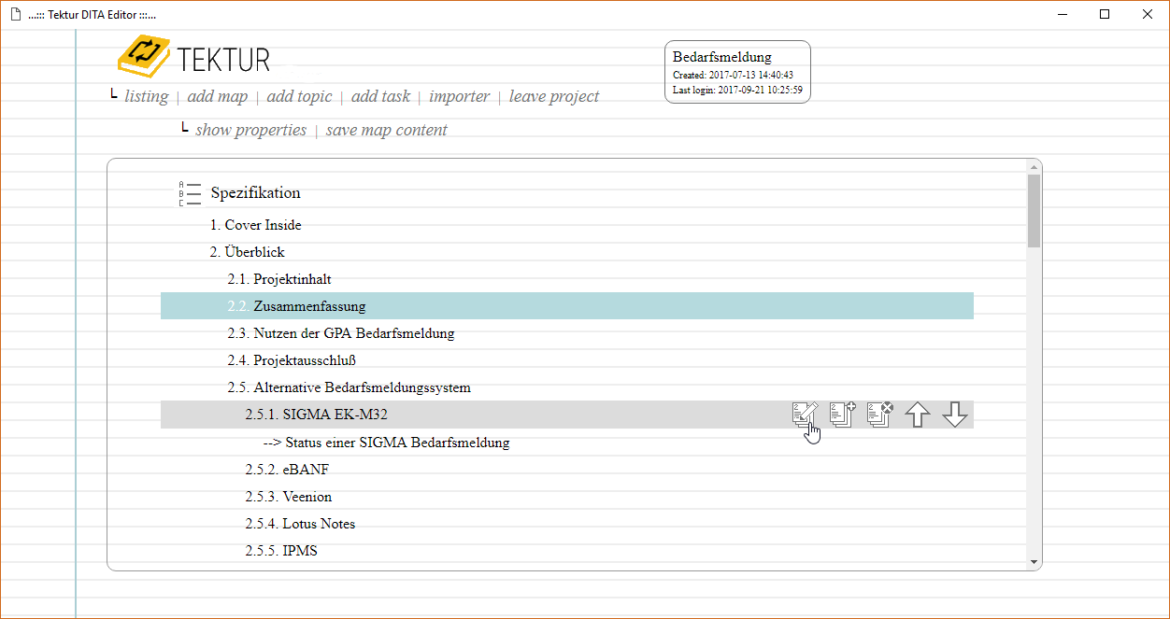This screenshot has width=1170, height=619.
Task: Click the list icon beside Spezifikation
Action: click(x=190, y=193)
